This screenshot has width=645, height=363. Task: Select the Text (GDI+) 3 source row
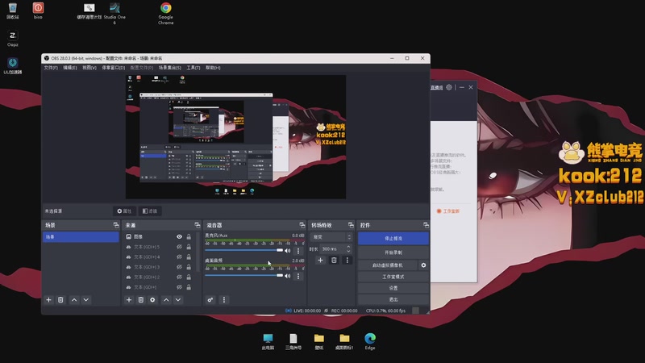coord(158,267)
